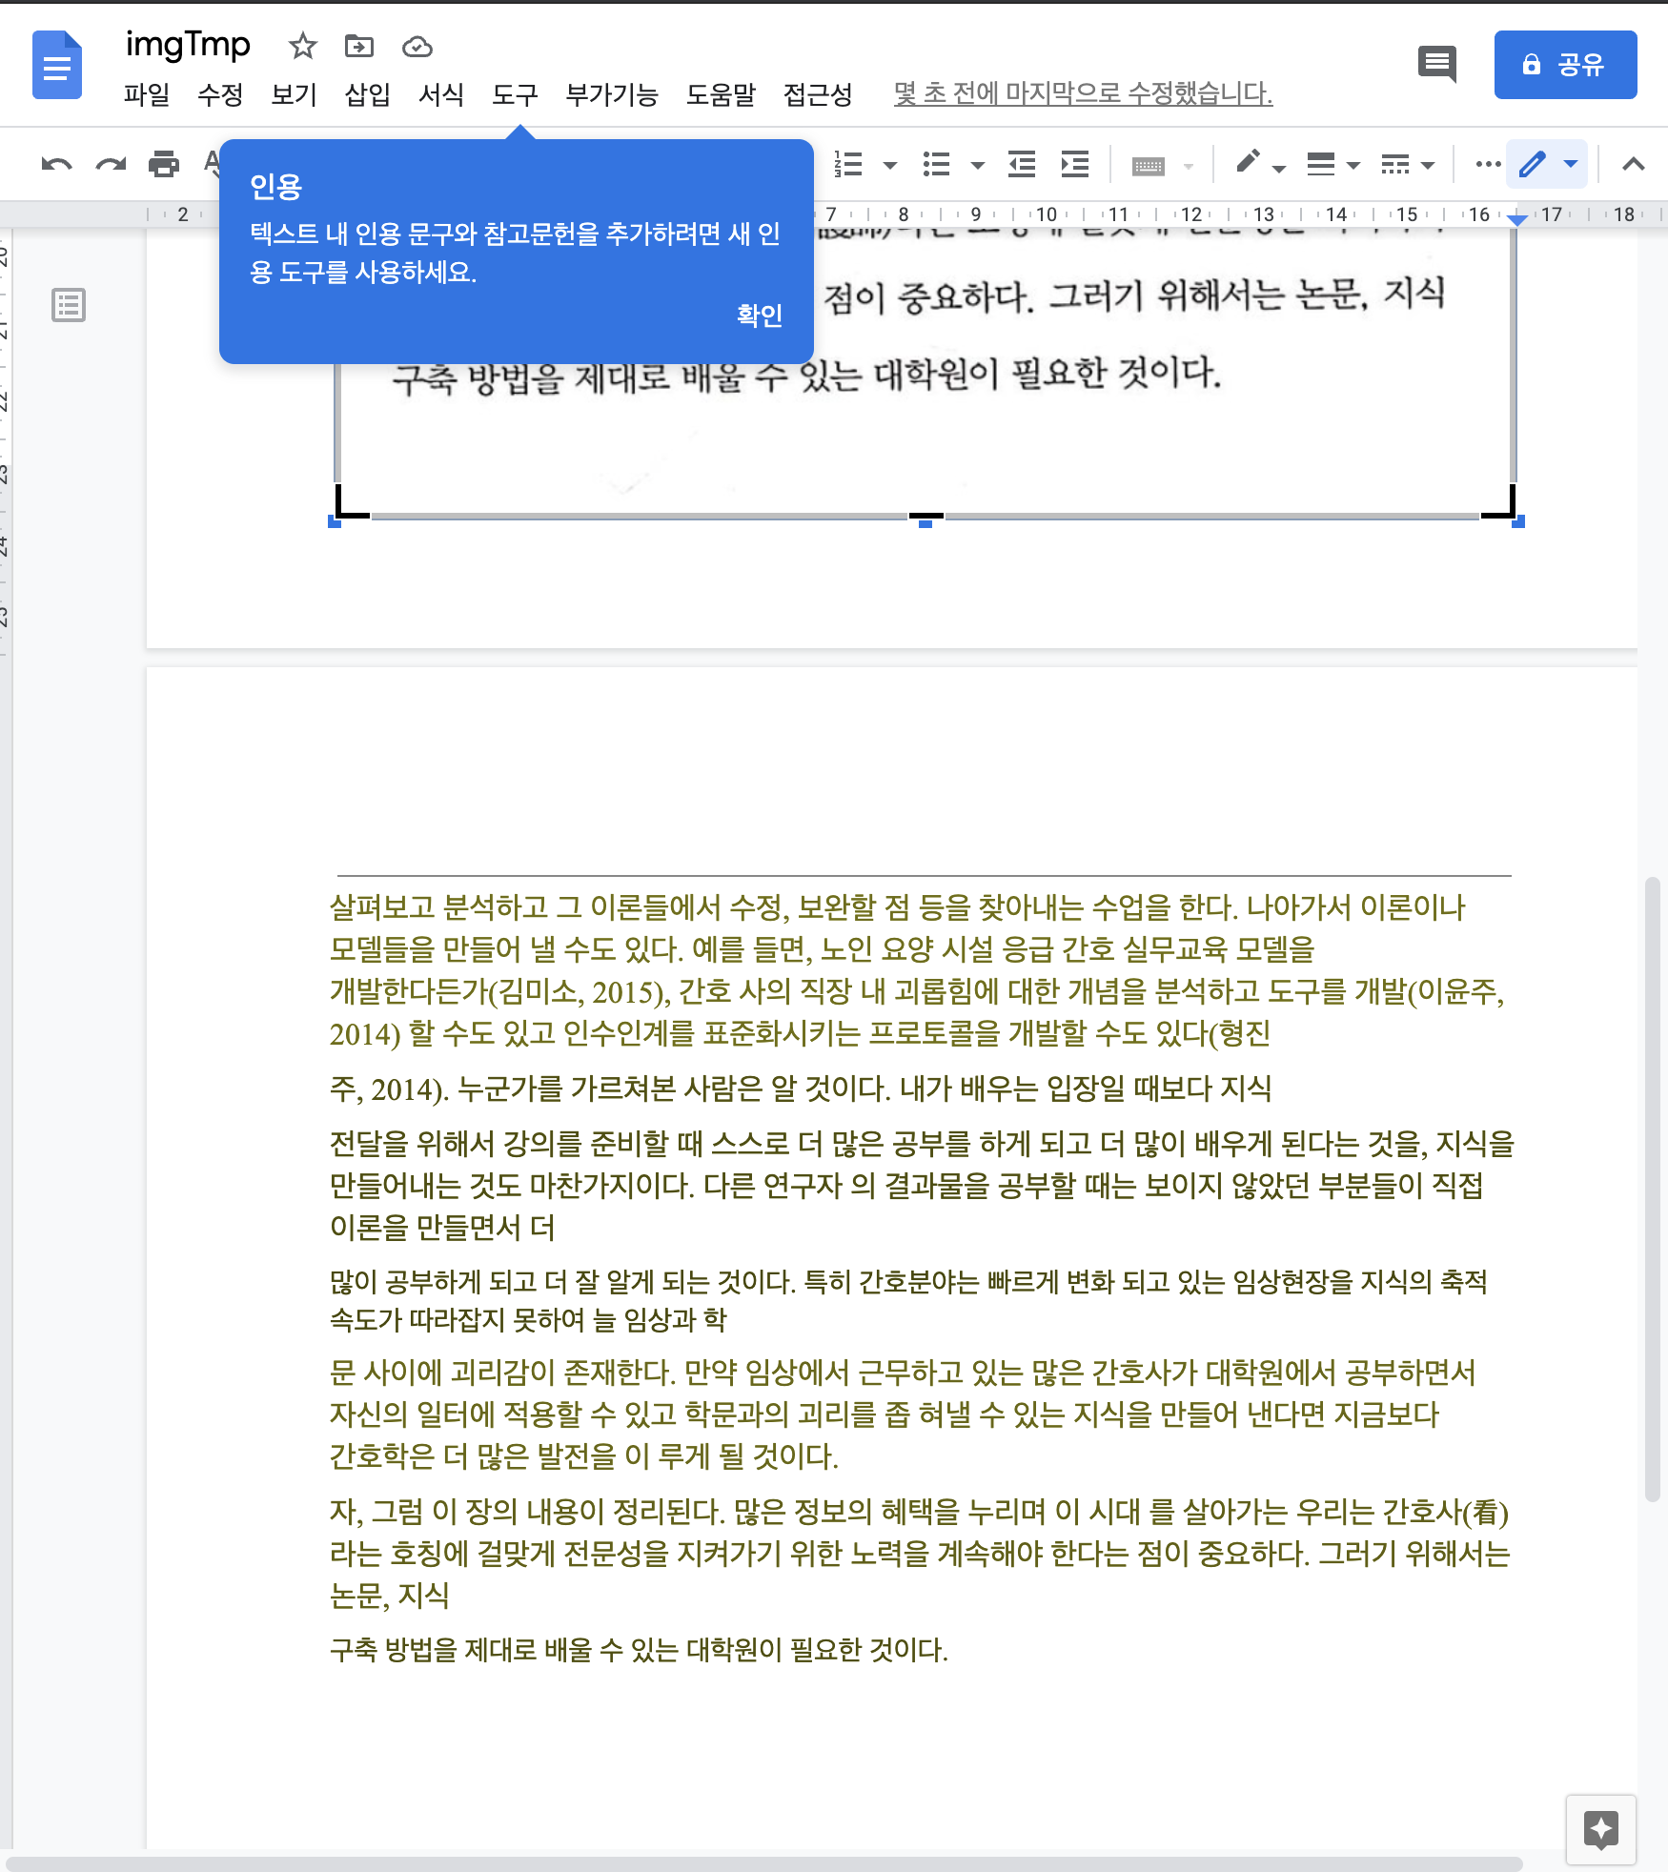Open the editing mode pencil dropdown
Screen dimensions: 1668x1872
pyautogui.click(x=1548, y=165)
